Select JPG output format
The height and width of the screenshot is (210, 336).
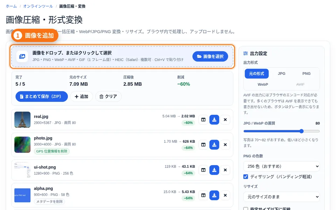tap(281, 73)
